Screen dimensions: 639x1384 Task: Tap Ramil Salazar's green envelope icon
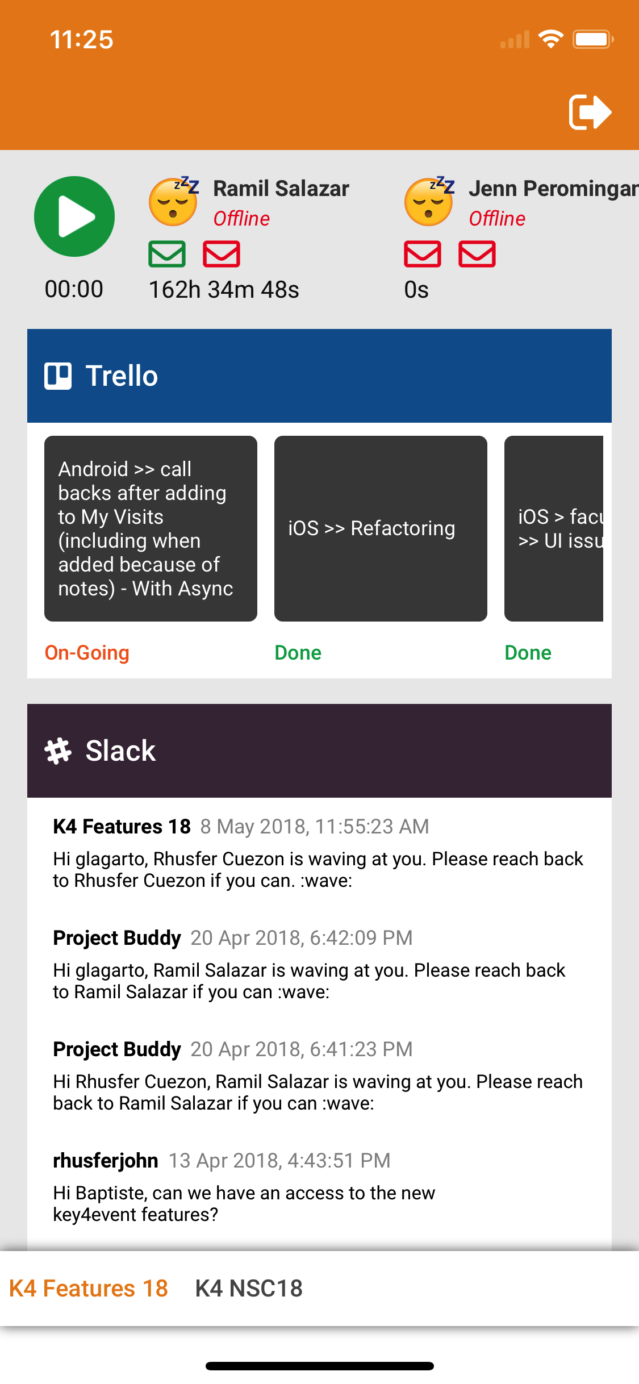click(167, 253)
